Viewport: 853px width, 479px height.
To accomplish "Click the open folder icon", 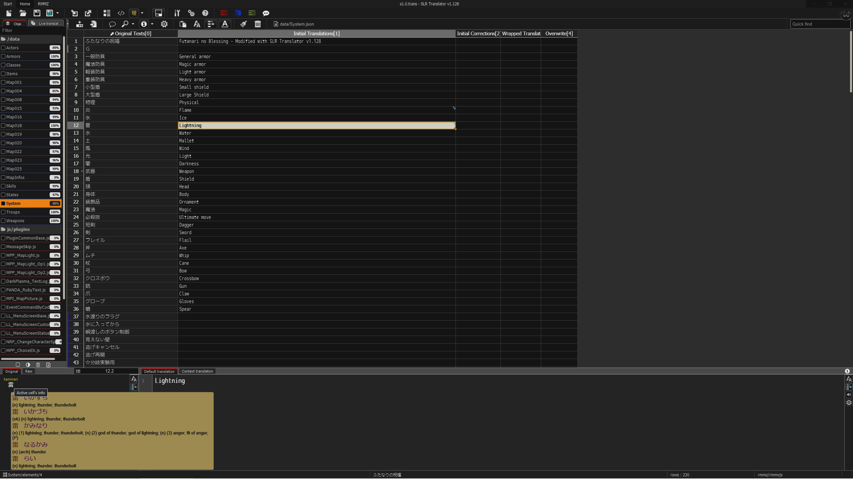I will [x=23, y=13].
